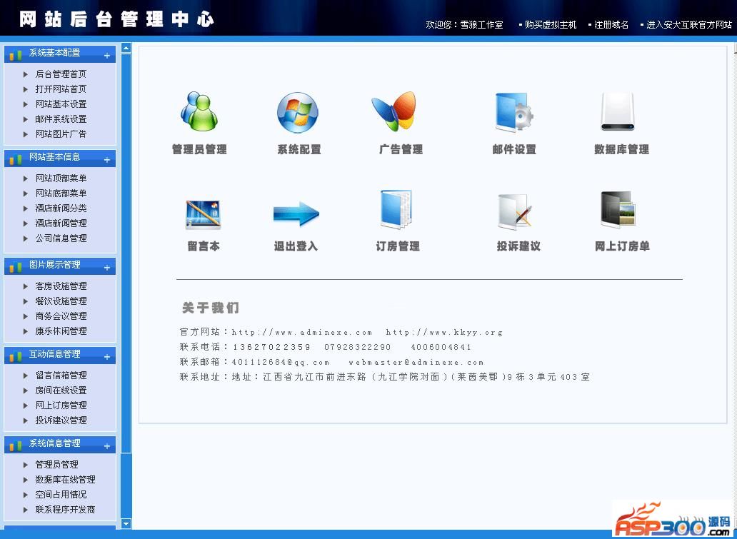Select 邮件系统设置 menu entry
Screen dimensions: 737x539
click(x=61, y=119)
